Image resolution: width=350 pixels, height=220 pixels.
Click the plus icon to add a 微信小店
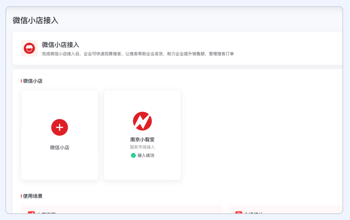(x=59, y=127)
